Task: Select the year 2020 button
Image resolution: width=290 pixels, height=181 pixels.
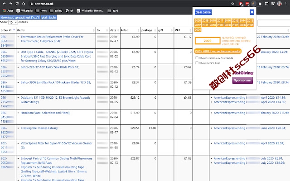Action: click(198, 20)
